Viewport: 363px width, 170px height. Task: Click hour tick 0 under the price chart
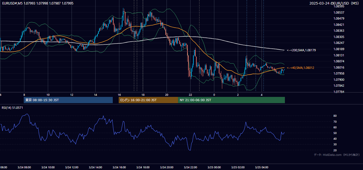pyautogui.click(x=214, y=95)
